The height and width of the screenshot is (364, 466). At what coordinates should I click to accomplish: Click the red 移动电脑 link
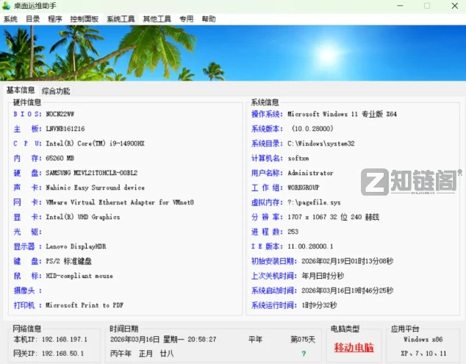pos(354,347)
